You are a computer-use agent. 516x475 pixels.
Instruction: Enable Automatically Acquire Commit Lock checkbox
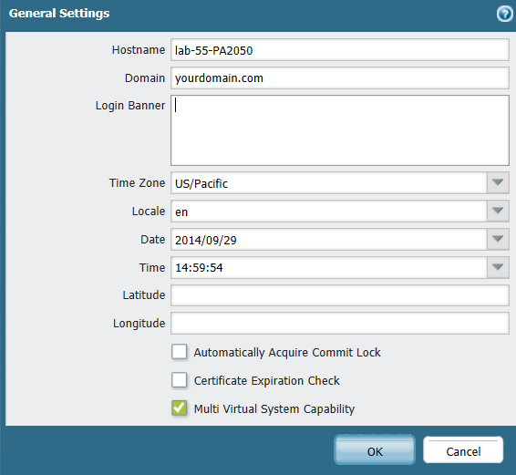click(x=180, y=352)
